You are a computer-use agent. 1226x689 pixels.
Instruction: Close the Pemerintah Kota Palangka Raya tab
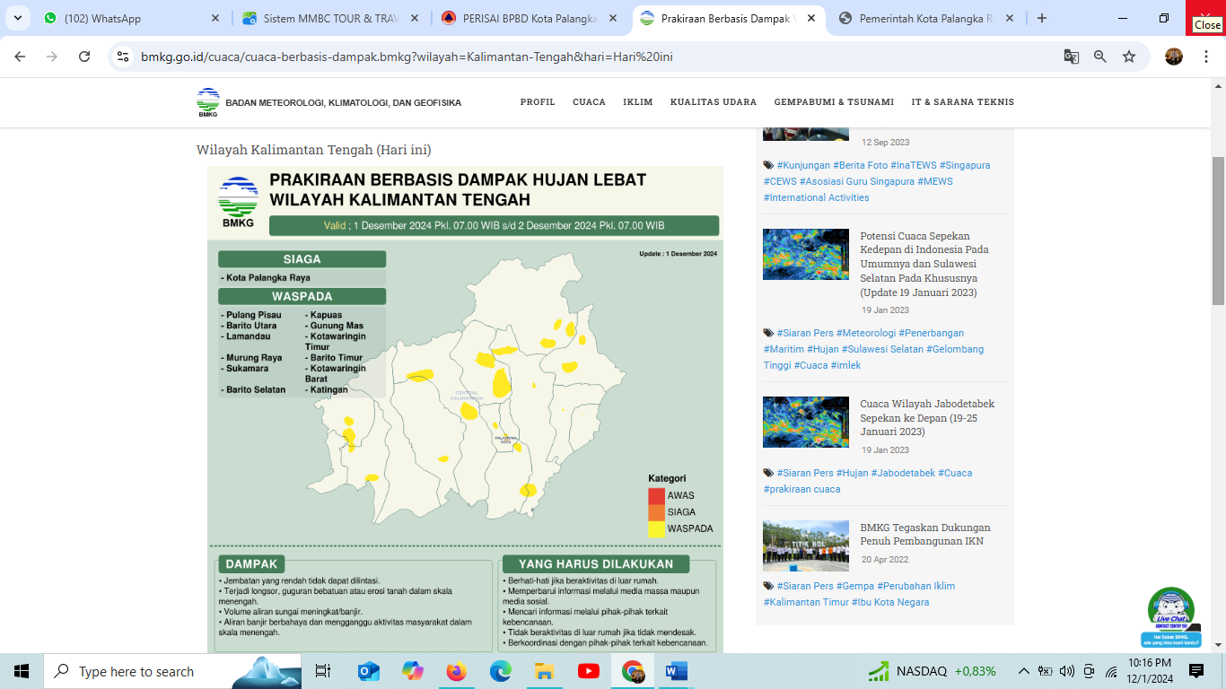coord(1010,18)
